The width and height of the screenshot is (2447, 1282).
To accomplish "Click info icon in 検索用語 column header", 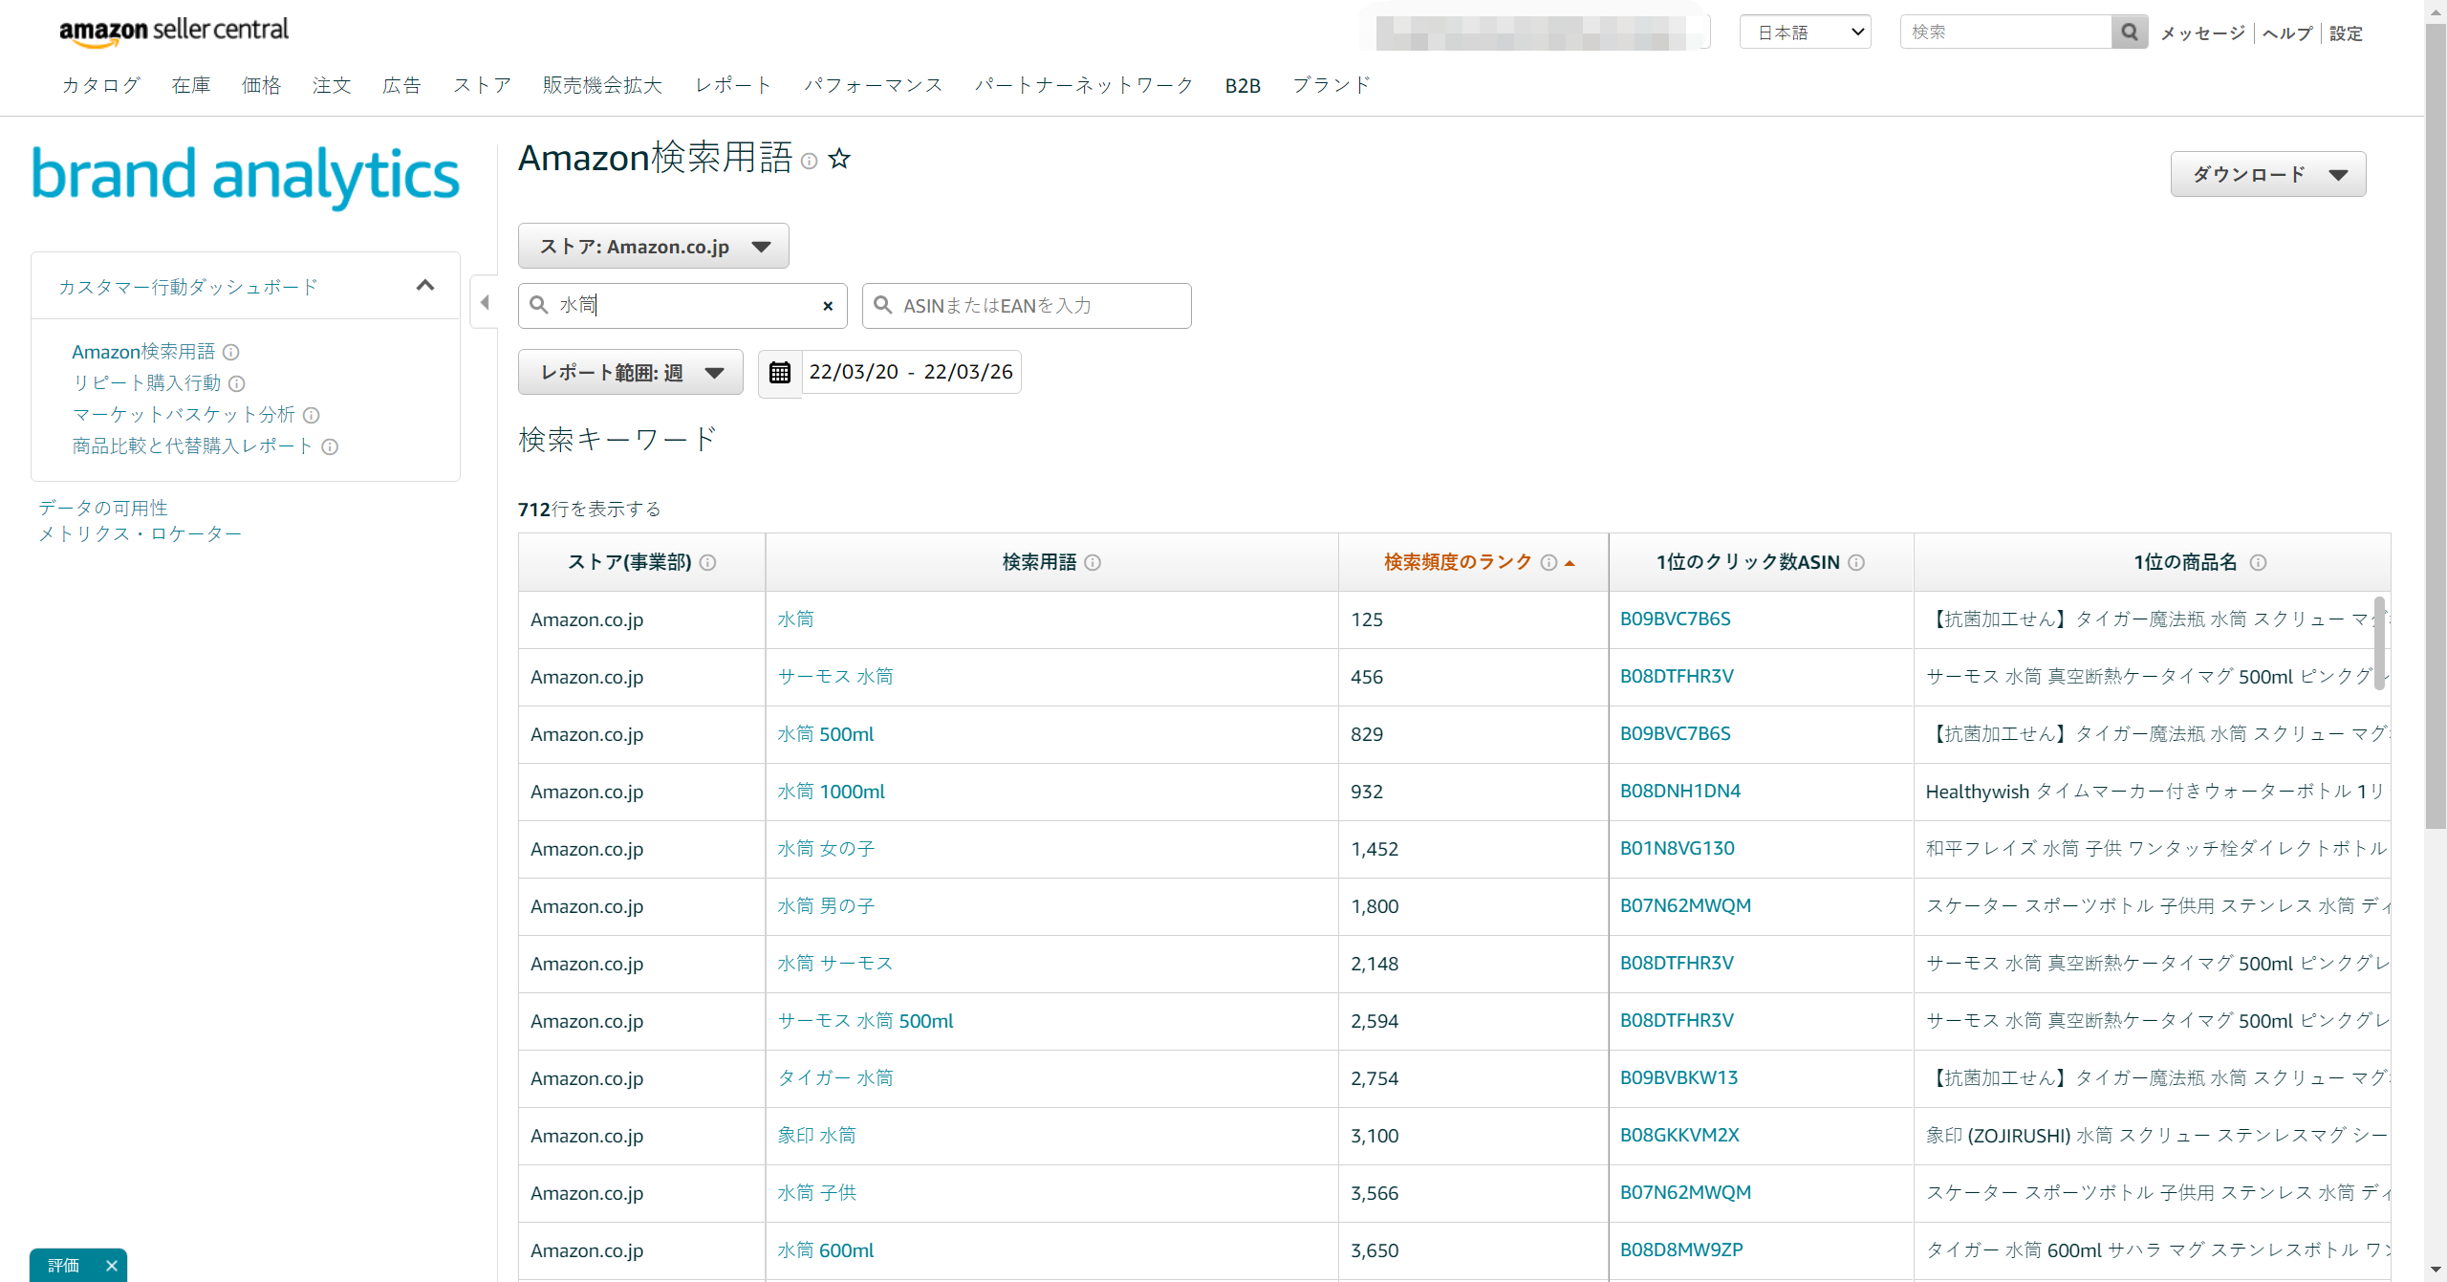I will [1093, 562].
